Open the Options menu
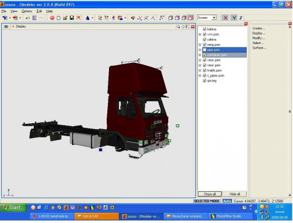Screen dimensions: 293x223 [27, 11]
